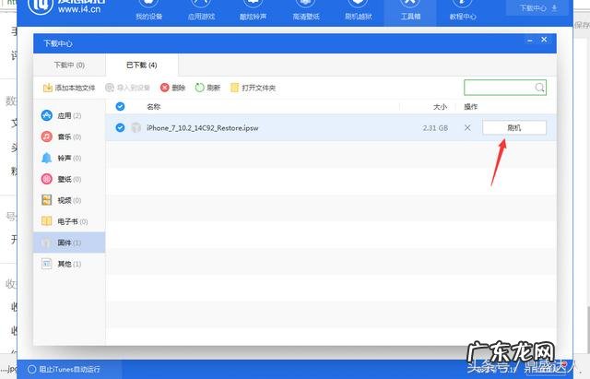This screenshot has height=379, width=590.
Task: Click the 下载中心 button at top right
Action: 537,8
